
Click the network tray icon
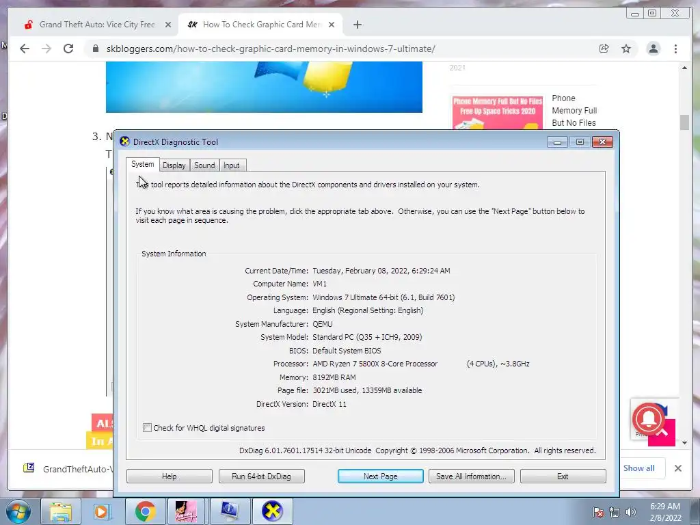pyautogui.click(x=615, y=512)
